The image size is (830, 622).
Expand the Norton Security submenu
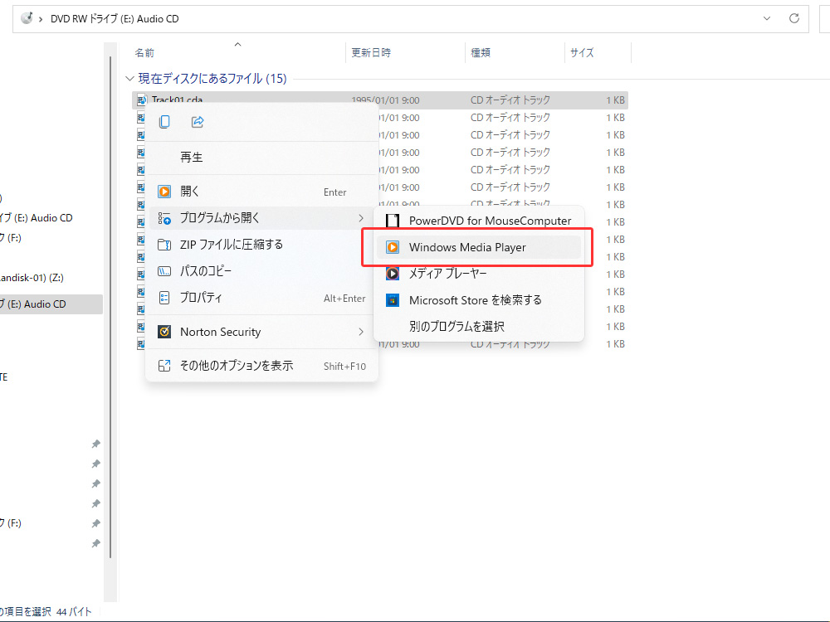click(261, 332)
